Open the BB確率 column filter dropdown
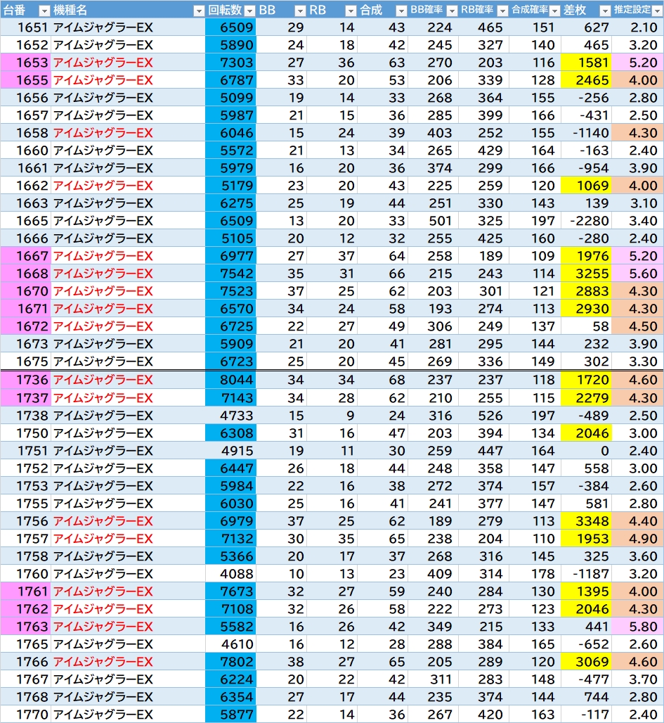The image size is (664, 723). [x=452, y=11]
